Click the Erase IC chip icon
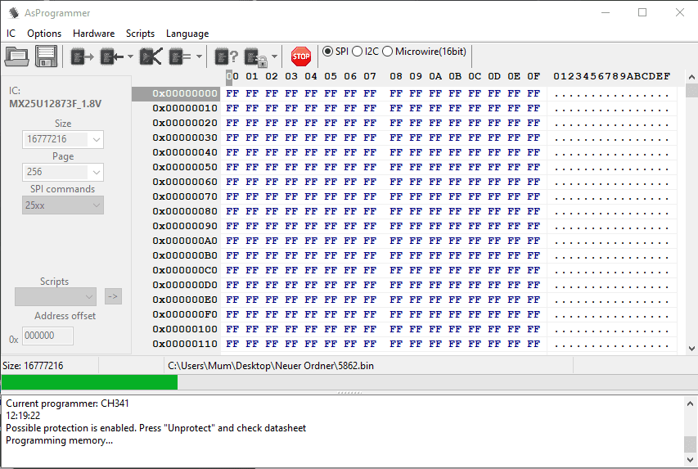This screenshot has width=698, height=469. pos(151,56)
